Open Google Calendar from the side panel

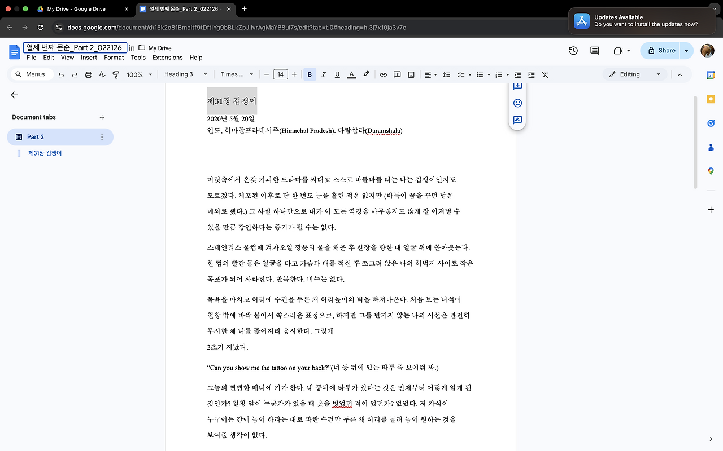(x=711, y=74)
